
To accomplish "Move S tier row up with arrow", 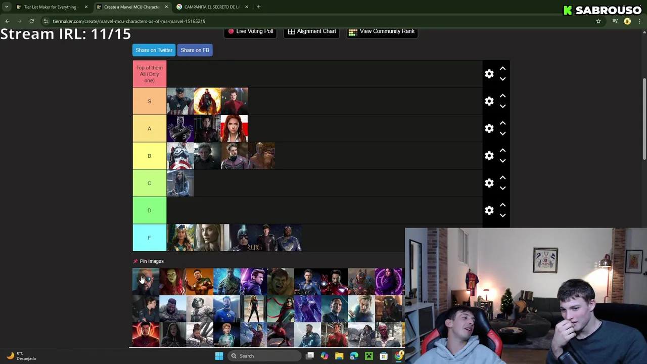I will point(502,96).
